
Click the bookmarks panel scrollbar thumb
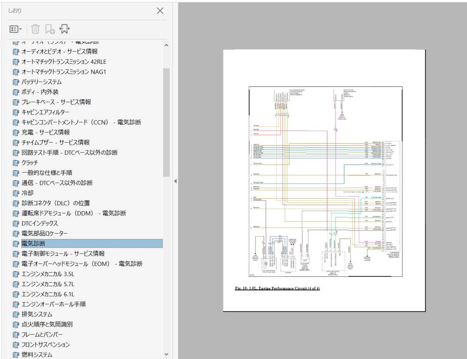(x=167, y=122)
